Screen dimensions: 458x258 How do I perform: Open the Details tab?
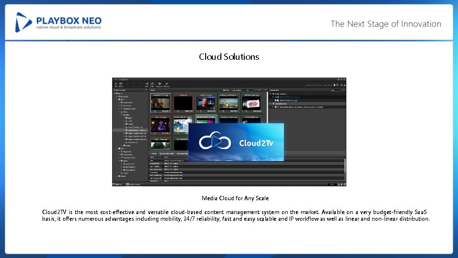[154, 153]
